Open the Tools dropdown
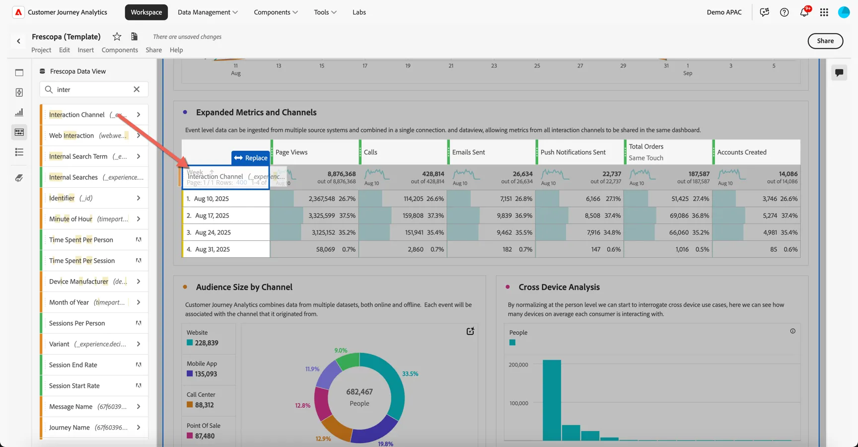 [x=325, y=12]
